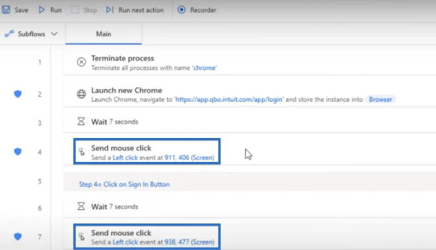Image resolution: width=436 pixels, height=250 pixels.
Task: Select Send mouse click title on step 4
Action: (x=121, y=148)
